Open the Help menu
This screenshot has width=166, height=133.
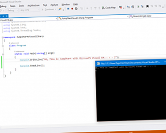76,5
